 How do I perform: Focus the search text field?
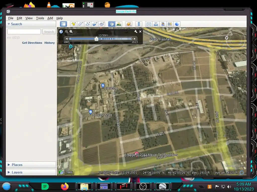tap(24, 31)
